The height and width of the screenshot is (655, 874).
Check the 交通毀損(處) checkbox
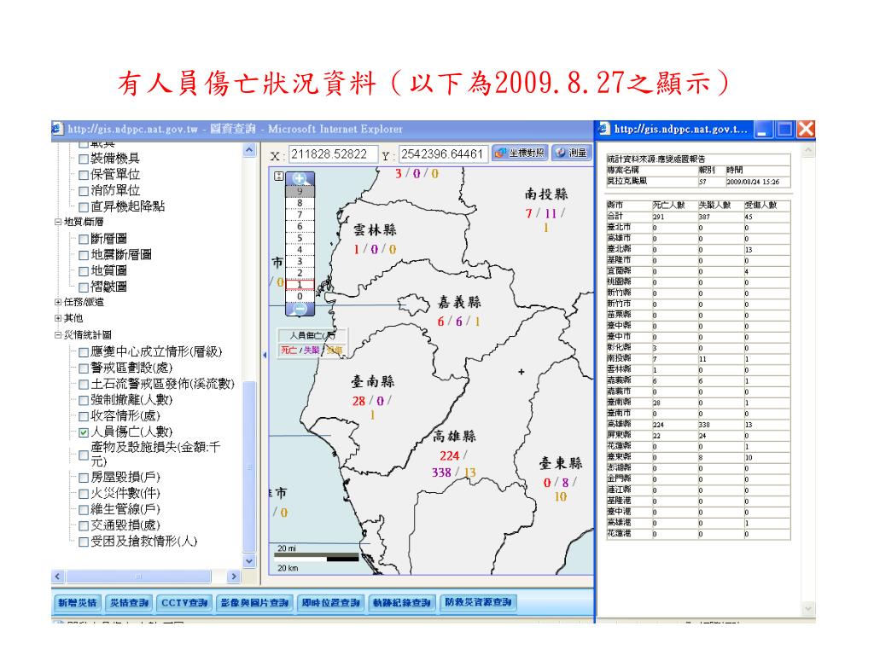click(84, 525)
